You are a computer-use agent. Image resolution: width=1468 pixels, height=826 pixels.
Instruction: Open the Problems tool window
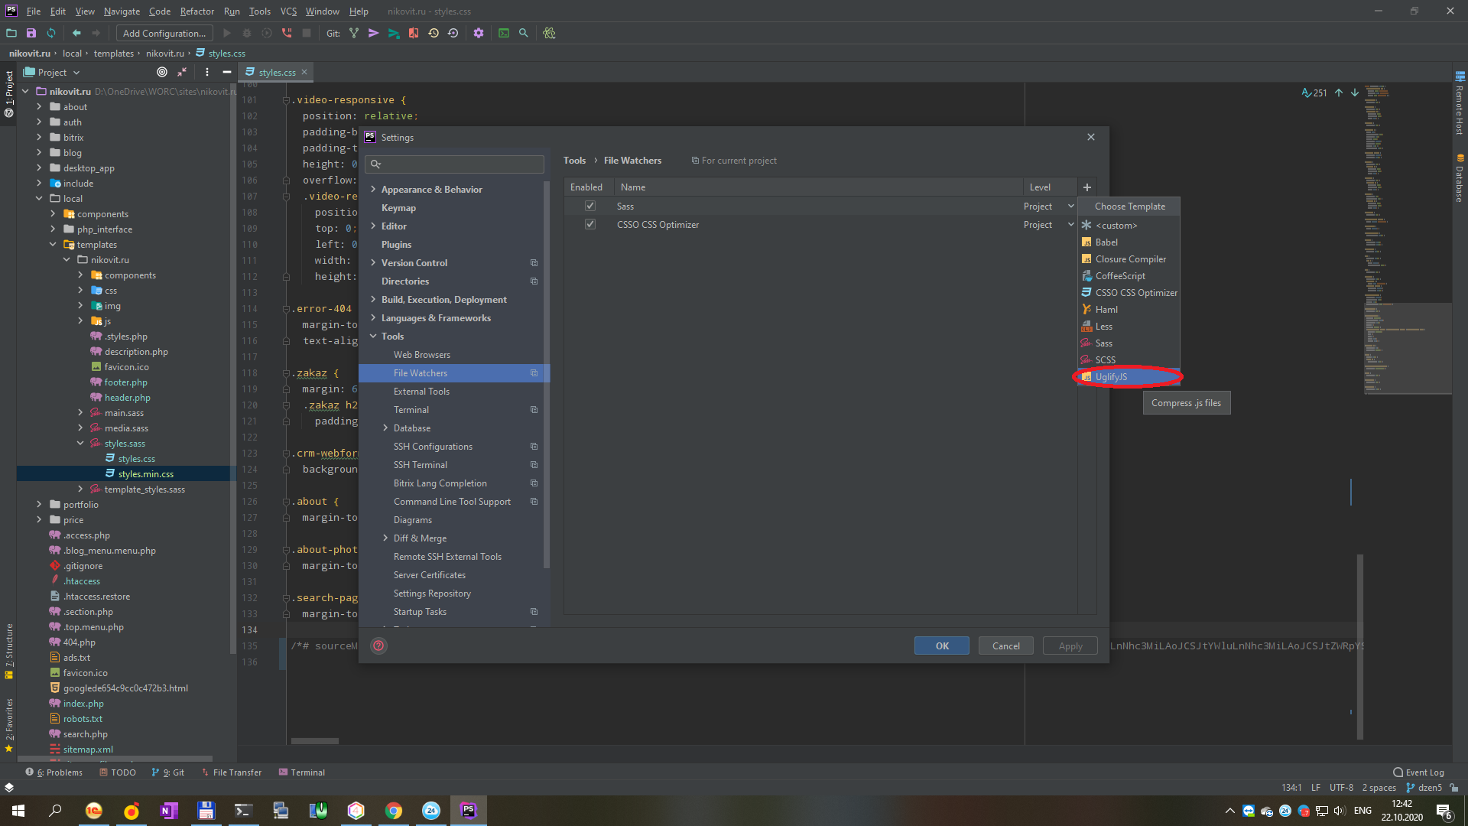[54, 772]
